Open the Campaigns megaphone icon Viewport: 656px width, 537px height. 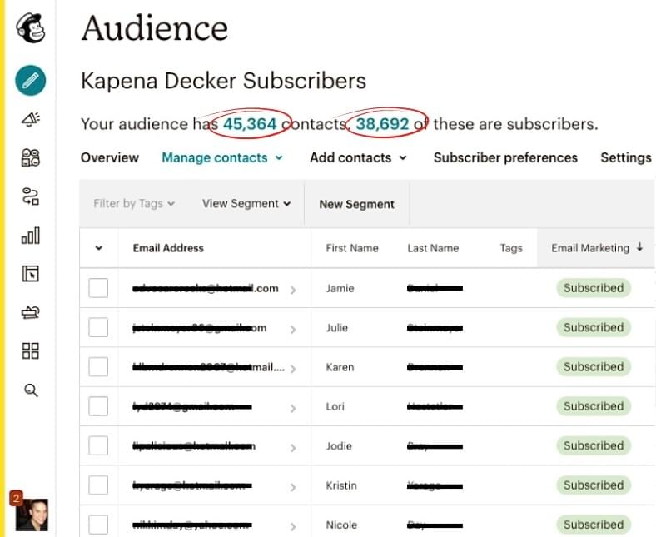pyautogui.click(x=31, y=120)
